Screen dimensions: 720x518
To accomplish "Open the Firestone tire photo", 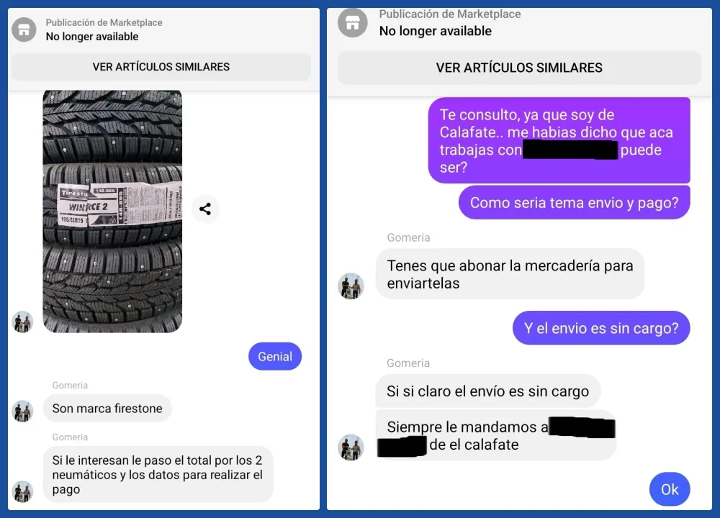I will 112,211.
